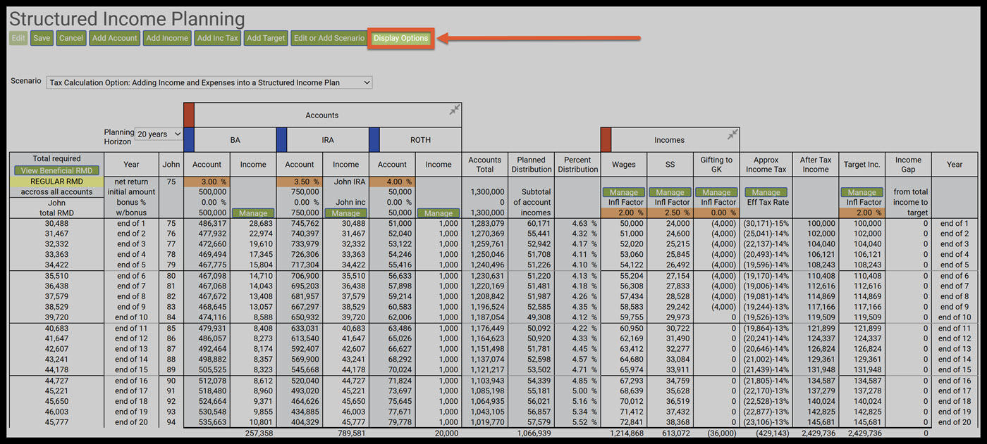Edit Wages inflation factor 2.00 % field

(x=623, y=213)
